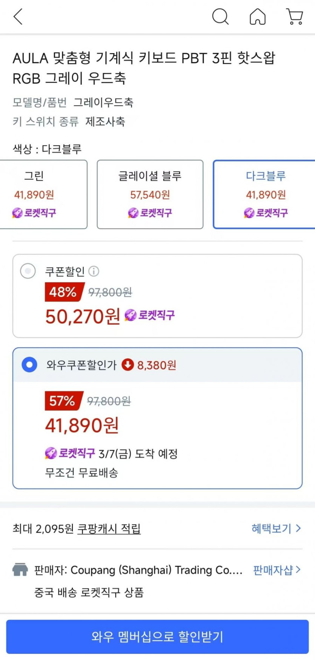Tap the red down-arrow discount icon
315x659 pixels.
point(128,365)
